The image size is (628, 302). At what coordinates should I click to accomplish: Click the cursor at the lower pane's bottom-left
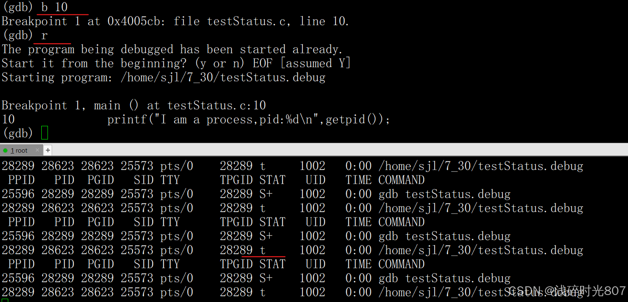(x=5, y=300)
